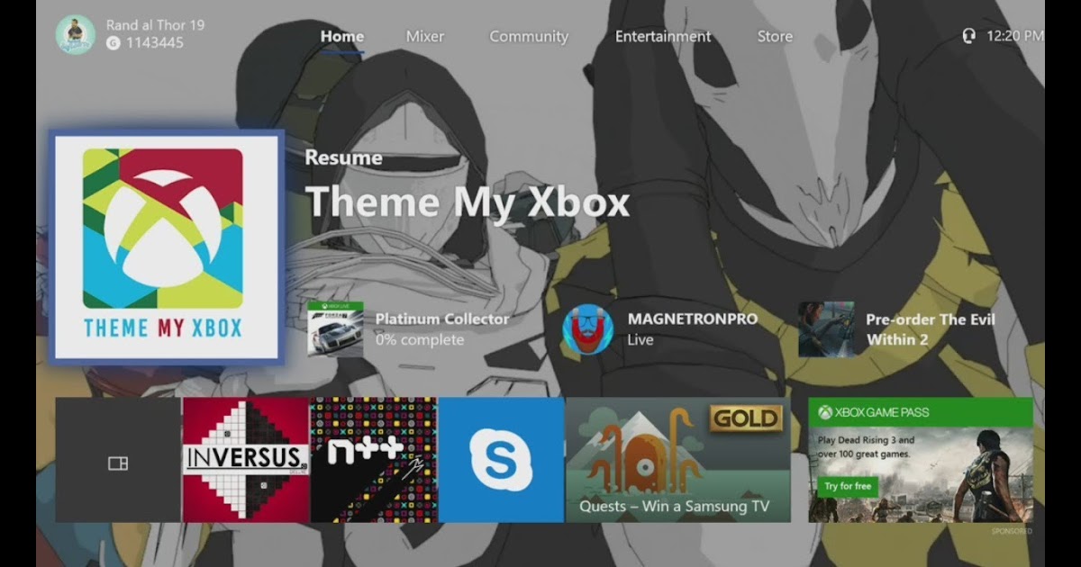Click the GOLD badge on Quests tile
The height and width of the screenshot is (567, 1081).
coord(746,418)
